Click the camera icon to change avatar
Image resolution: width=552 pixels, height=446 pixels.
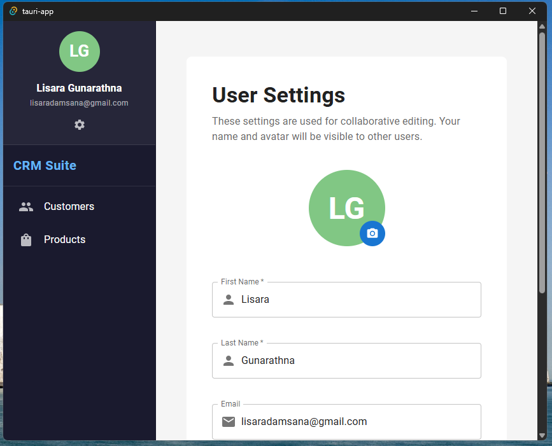(x=372, y=233)
